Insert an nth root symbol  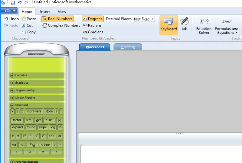pyautogui.click(x=43, y=136)
